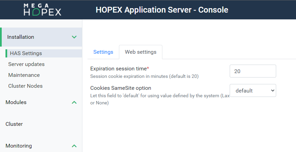Screen dimensions: 296x152
Task: Switch to the Settings tab
Action: tap(103, 52)
